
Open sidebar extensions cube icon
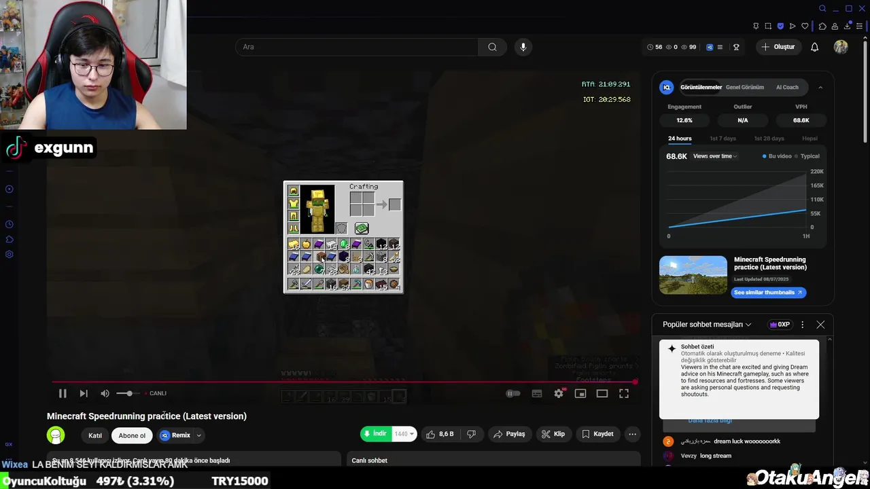[10, 239]
